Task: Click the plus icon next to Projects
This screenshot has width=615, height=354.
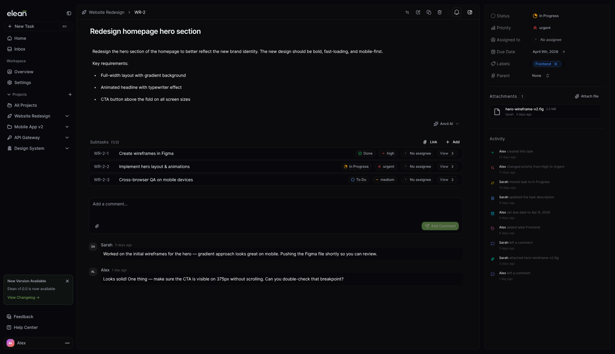Action: (70, 94)
